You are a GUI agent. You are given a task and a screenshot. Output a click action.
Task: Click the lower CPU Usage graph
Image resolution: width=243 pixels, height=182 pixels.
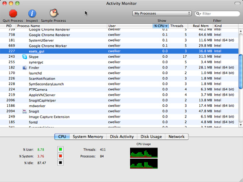coord(144,164)
